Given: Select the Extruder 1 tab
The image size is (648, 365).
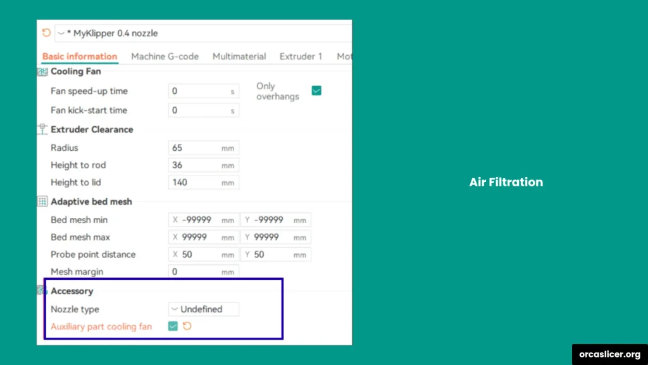Looking at the screenshot, I should click(x=301, y=56).
